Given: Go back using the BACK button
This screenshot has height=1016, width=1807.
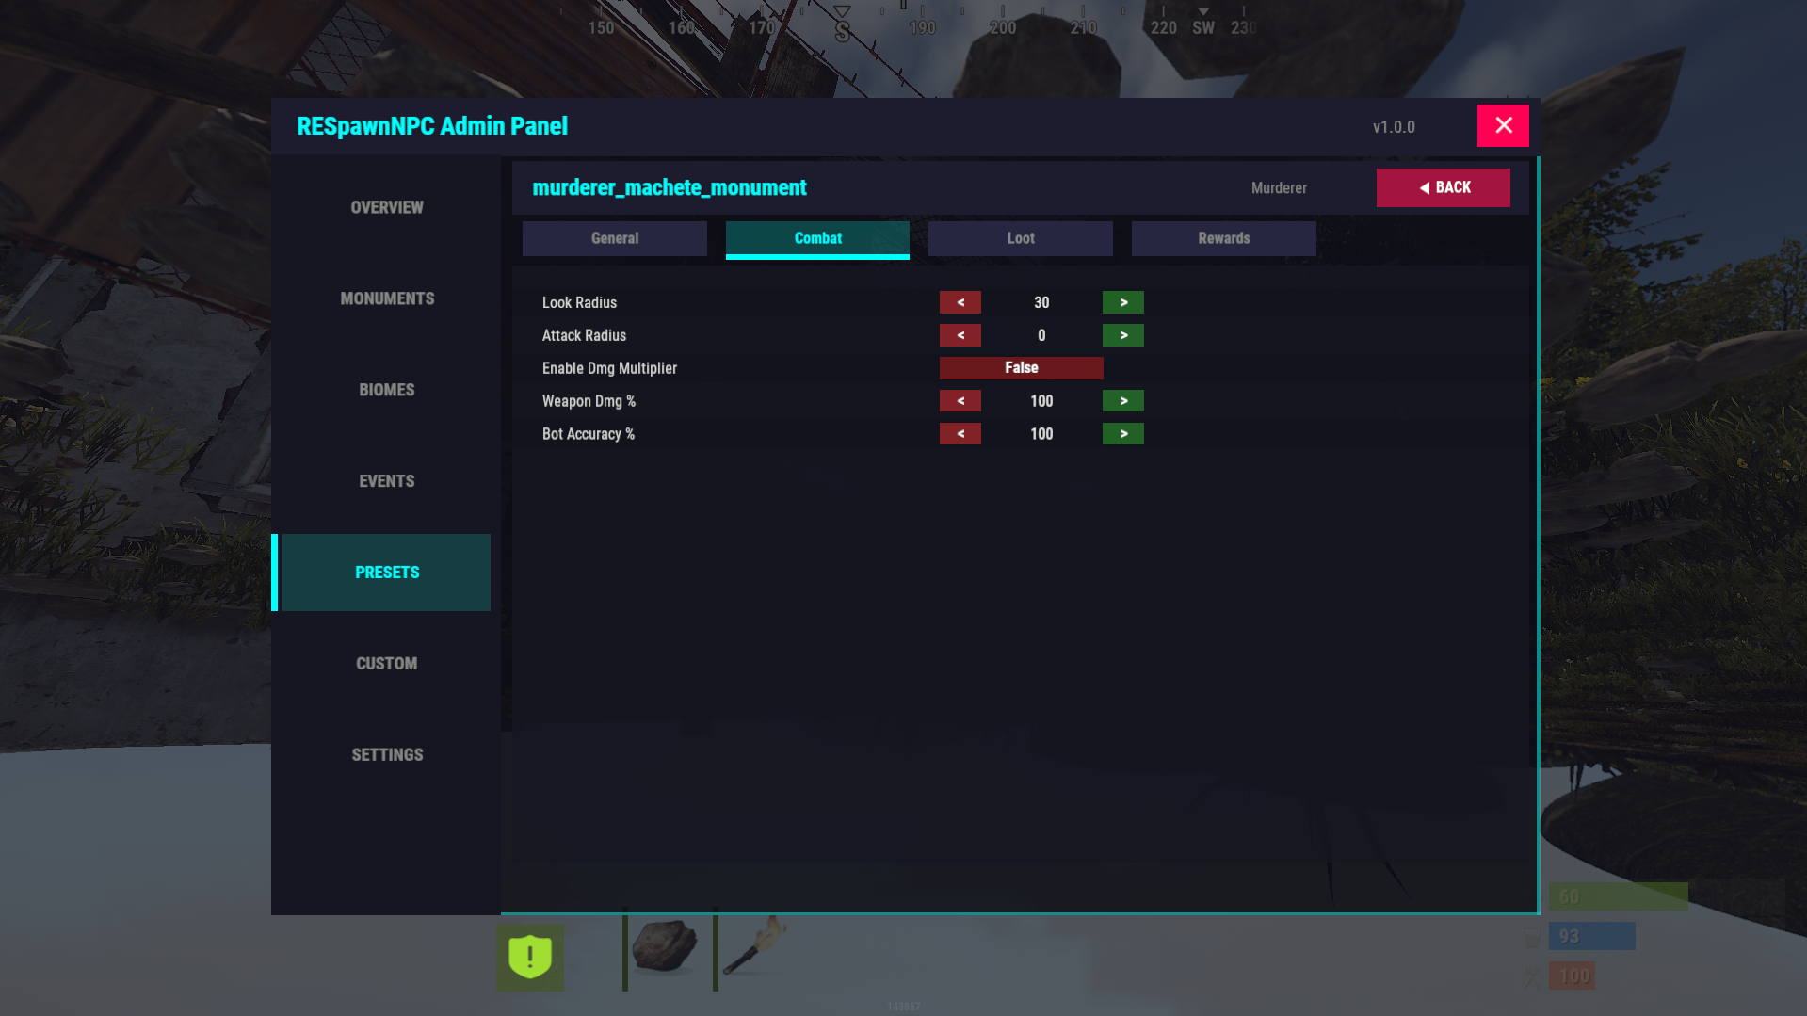Looking at the screenshot, I should click(x=1443, y=187).
